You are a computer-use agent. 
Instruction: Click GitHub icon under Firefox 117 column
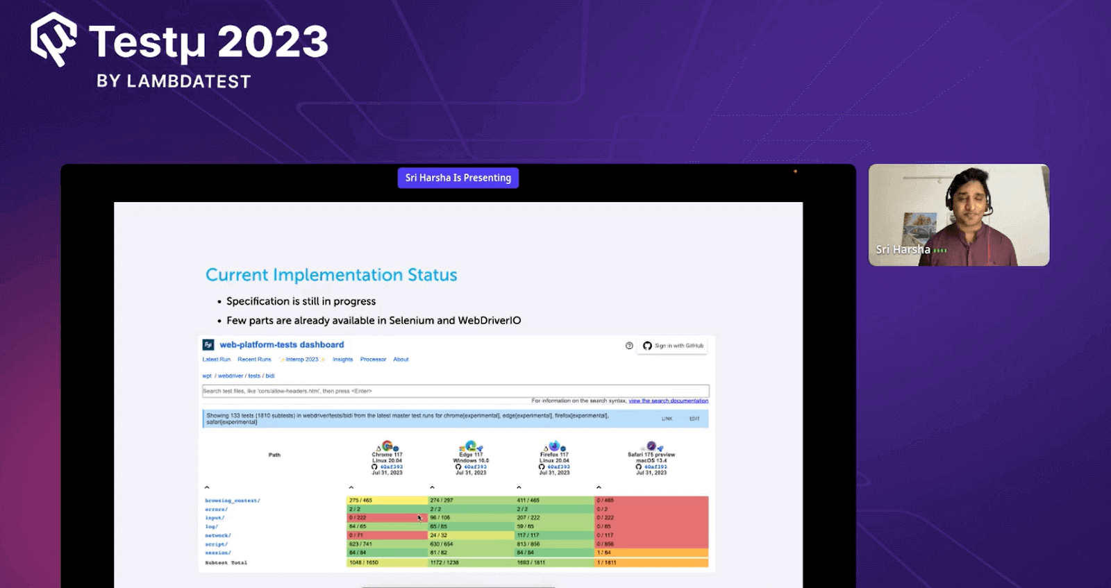click(x=542, y=467)
